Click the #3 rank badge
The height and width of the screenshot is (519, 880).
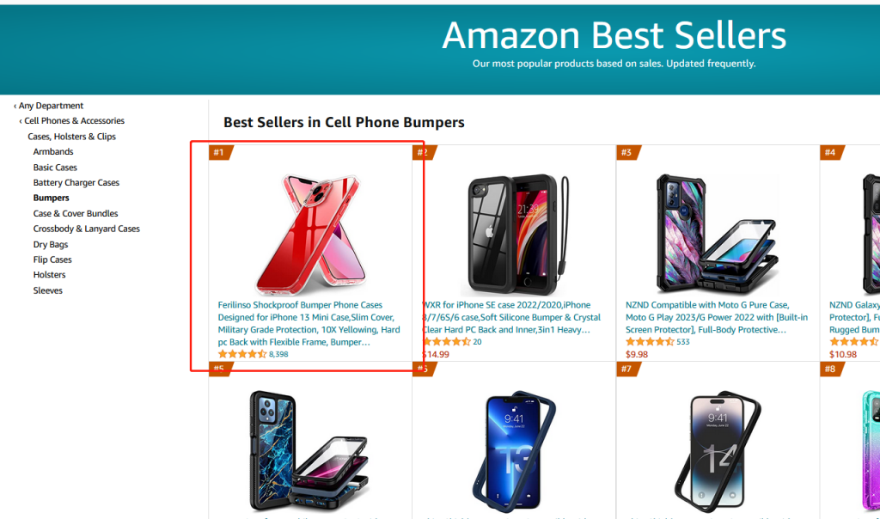(x=628, y=153)
